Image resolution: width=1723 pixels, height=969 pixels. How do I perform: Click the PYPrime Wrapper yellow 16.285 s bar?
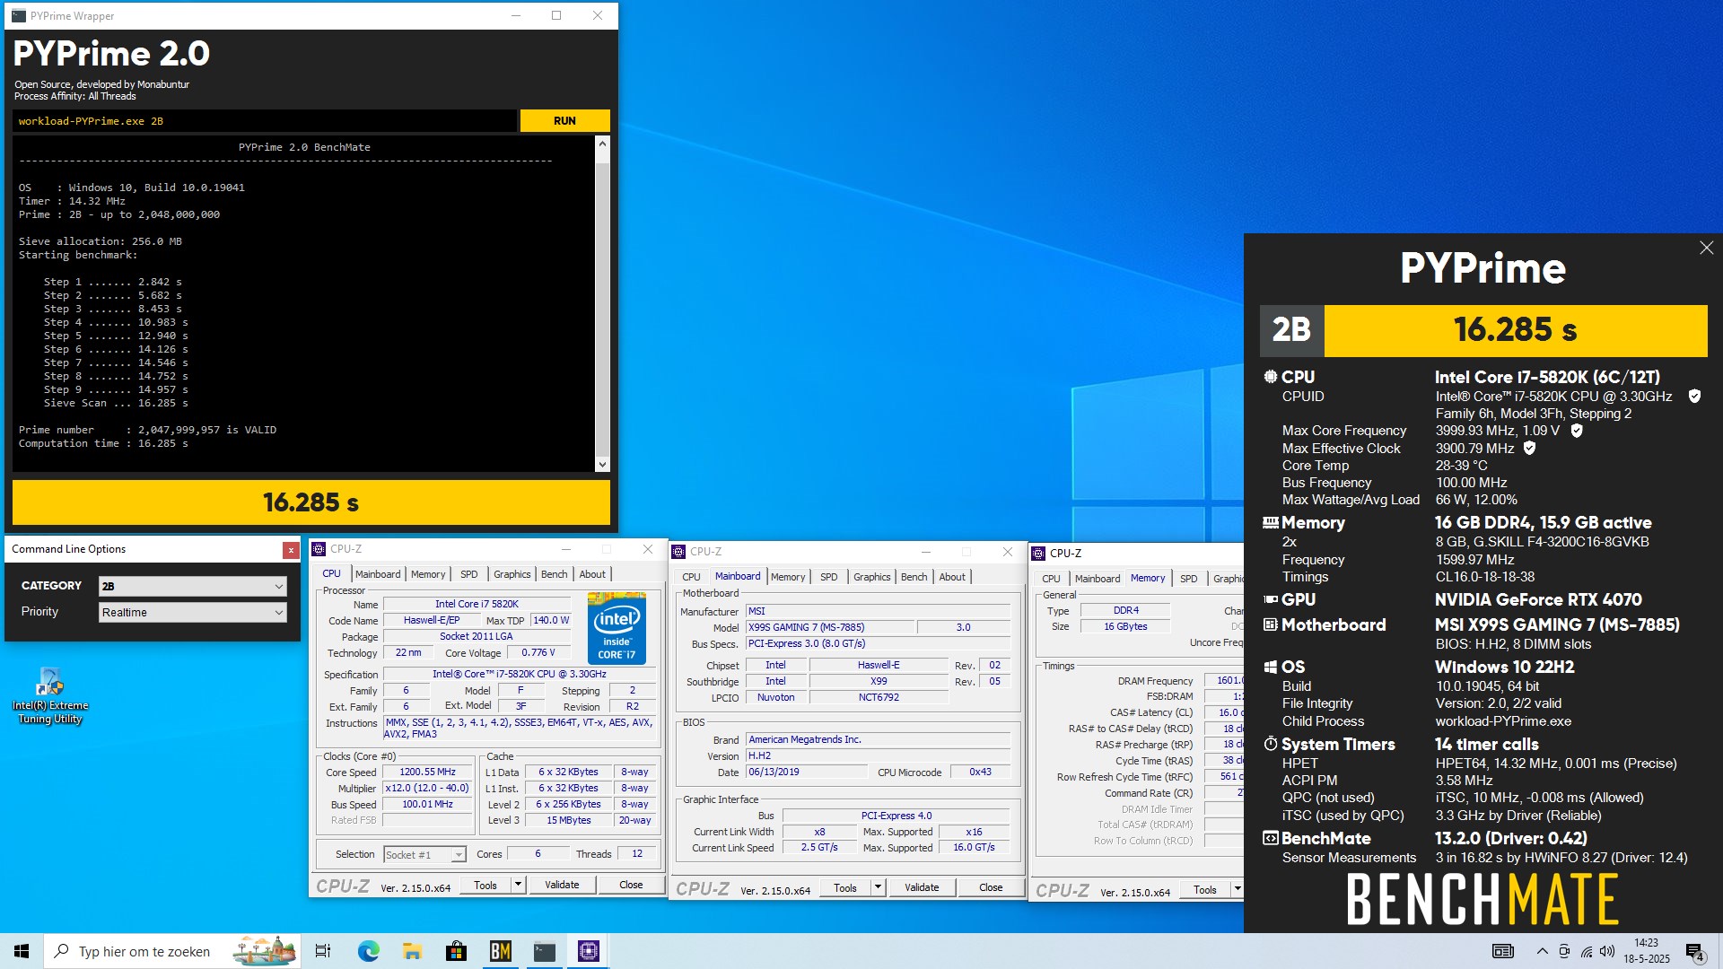click(310, 502)
